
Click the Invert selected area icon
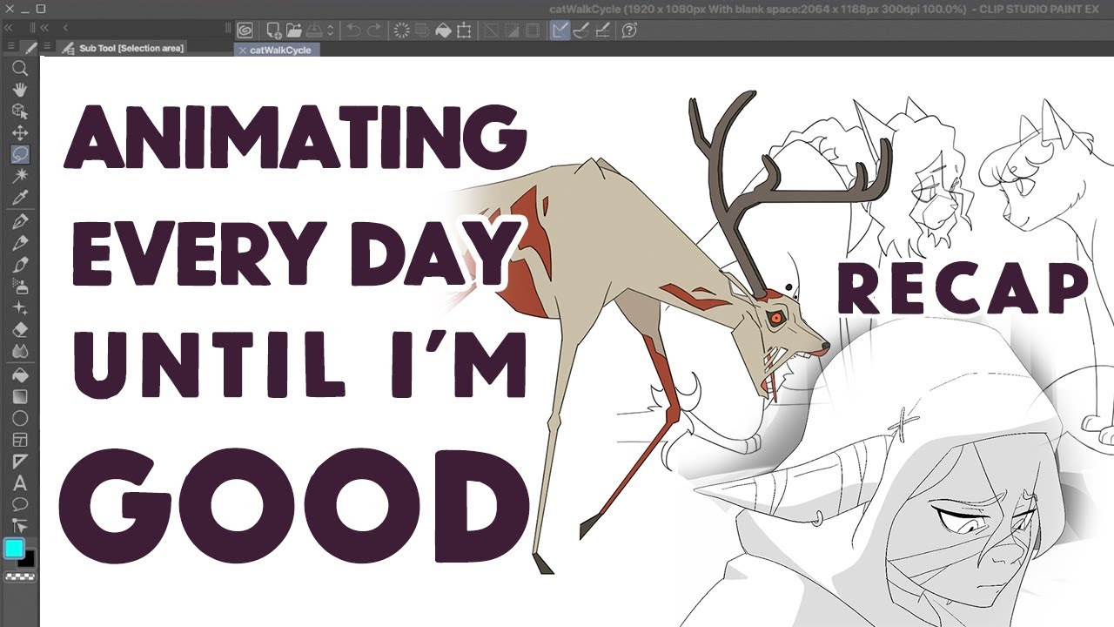coord(512,30)
